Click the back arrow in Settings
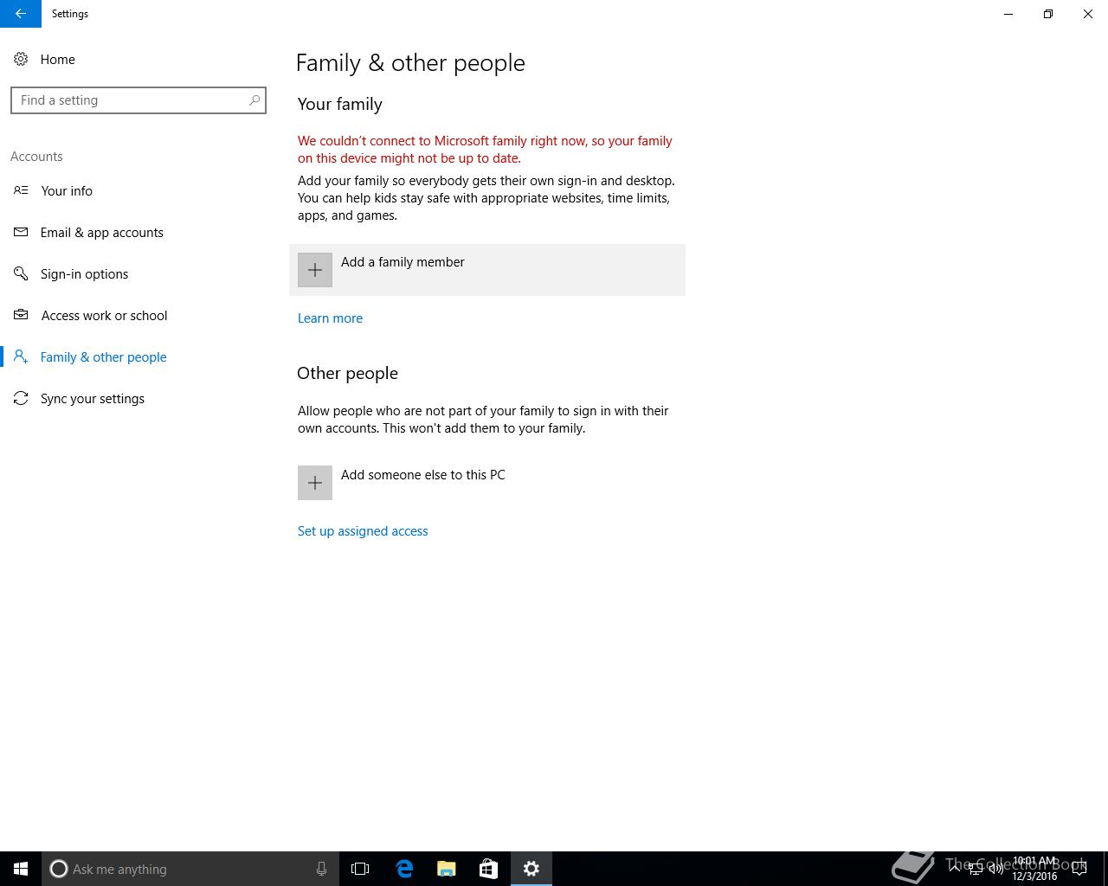The width and height of the screenshot is (1108, 886). (20, 14)
